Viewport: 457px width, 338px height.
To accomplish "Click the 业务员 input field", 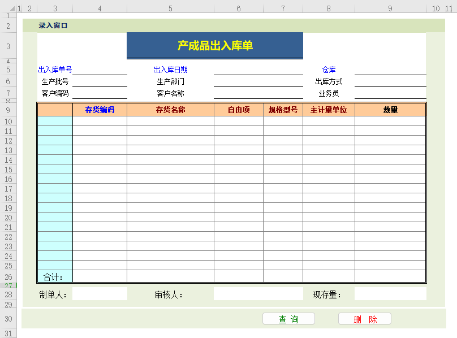I will pos(390,93).
